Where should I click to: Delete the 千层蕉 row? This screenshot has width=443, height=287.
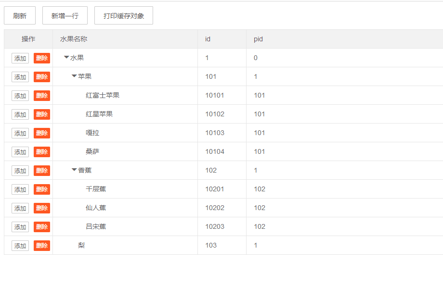42,189
